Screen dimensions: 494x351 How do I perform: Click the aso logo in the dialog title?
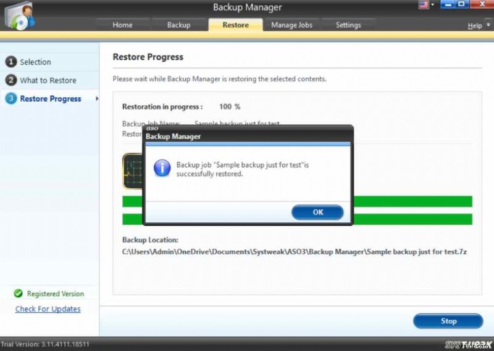click(152, 128)
